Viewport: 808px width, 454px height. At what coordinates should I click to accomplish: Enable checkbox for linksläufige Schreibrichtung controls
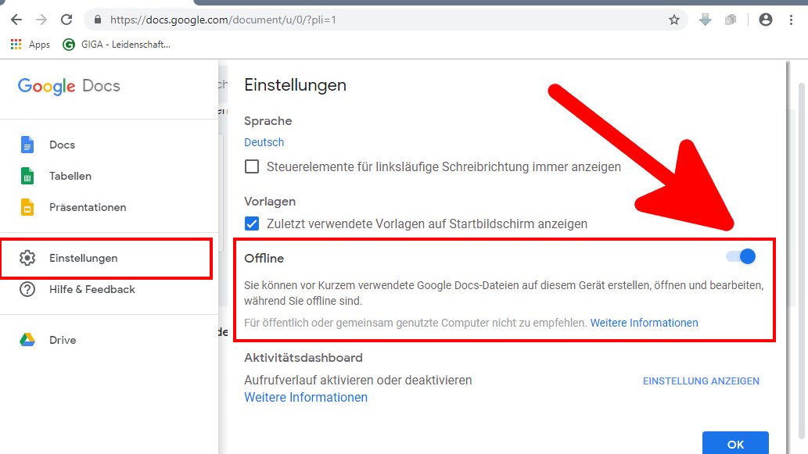(x=252, y=166)
